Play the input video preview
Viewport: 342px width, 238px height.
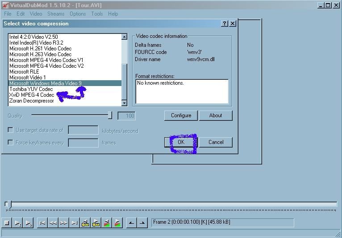pos(18,223)
